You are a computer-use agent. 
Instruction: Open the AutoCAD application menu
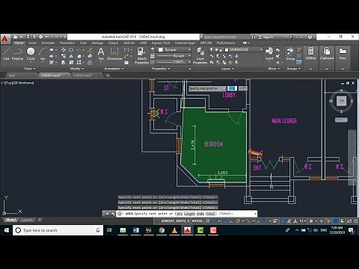click(x=5, y=39)
